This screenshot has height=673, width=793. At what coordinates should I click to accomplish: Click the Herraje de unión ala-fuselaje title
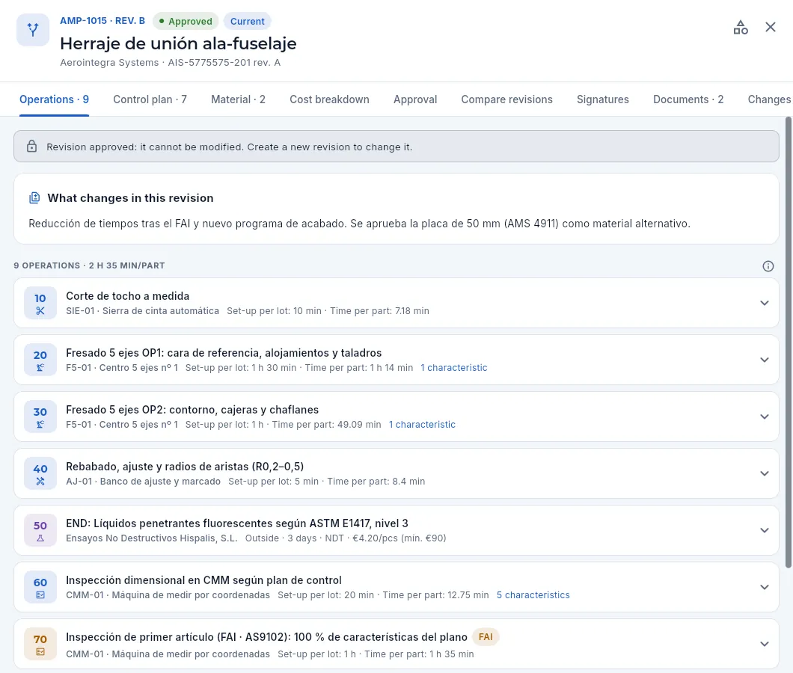tap(178, 43)
